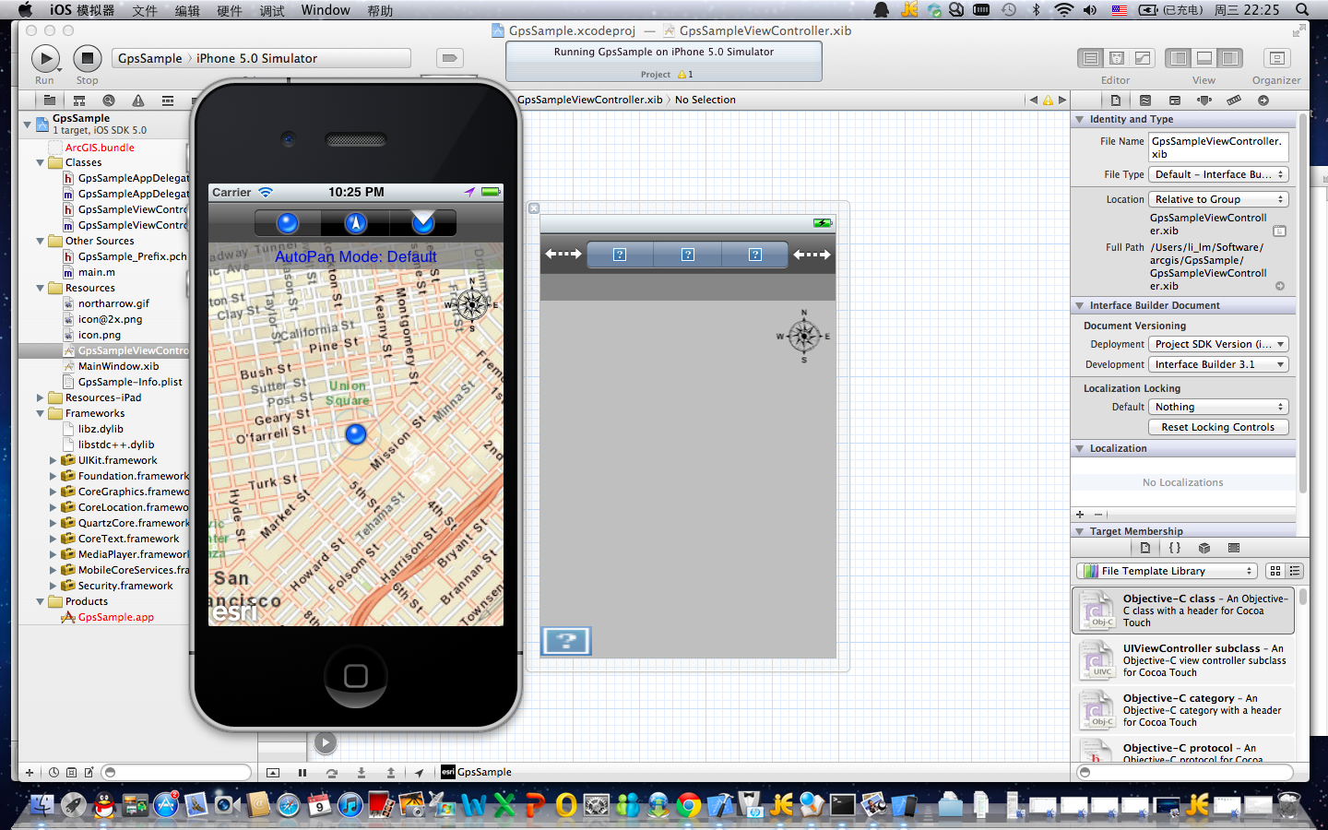Toggle the bottom debug area view
Screen dimensions: 1328x830
(1203, 58)
